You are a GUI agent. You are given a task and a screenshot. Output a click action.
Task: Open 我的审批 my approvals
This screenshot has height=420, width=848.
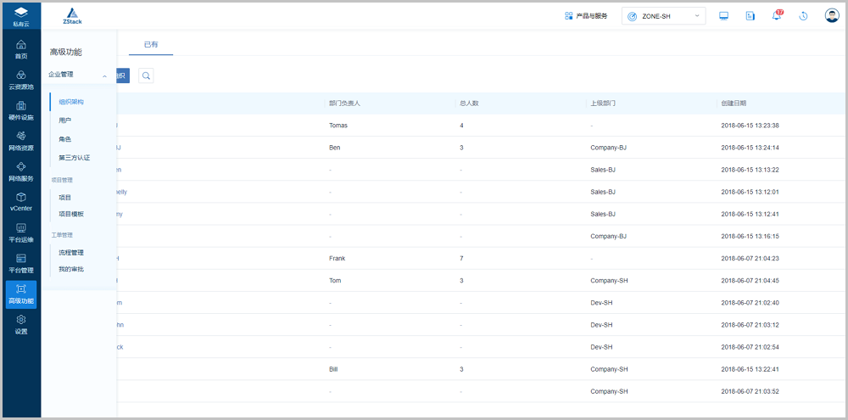(x=71, y=269)
